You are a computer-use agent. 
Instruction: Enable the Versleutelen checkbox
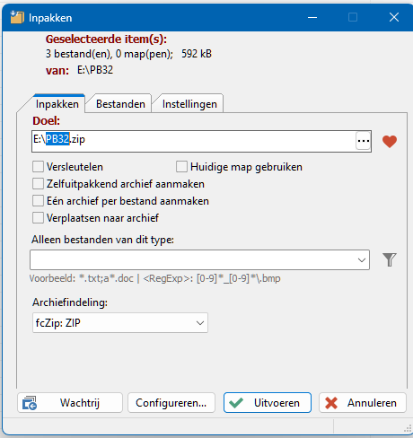[x=38, y=167]
